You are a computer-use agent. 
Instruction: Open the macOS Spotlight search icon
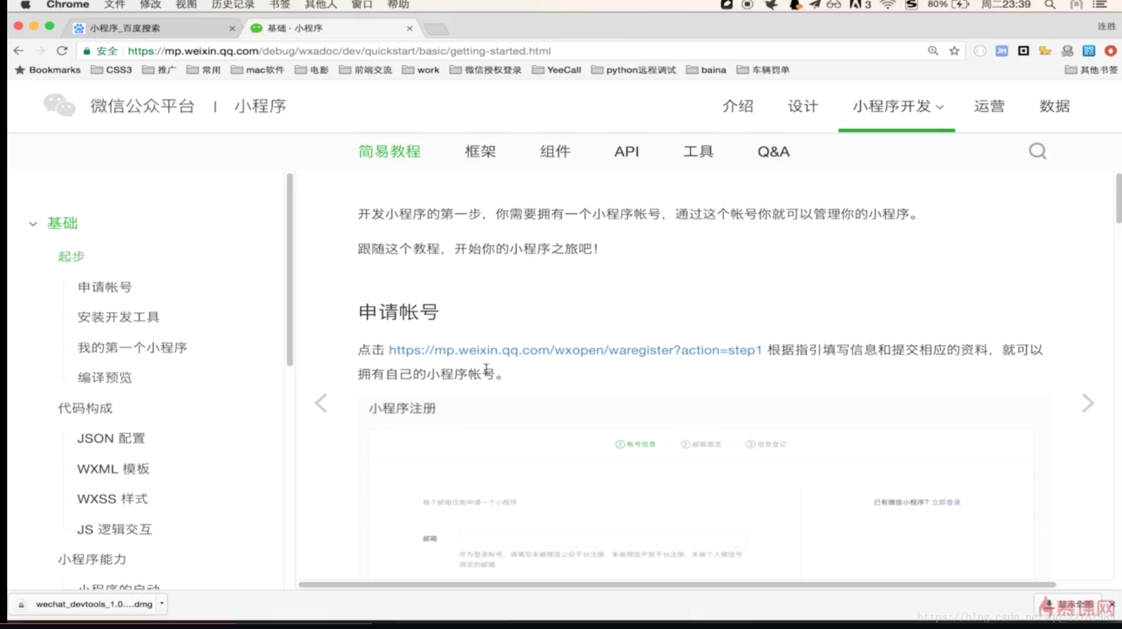[1050, 5]
